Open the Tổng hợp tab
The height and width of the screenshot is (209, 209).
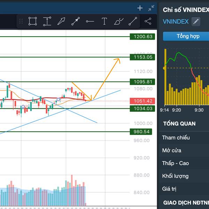[186, 36]
